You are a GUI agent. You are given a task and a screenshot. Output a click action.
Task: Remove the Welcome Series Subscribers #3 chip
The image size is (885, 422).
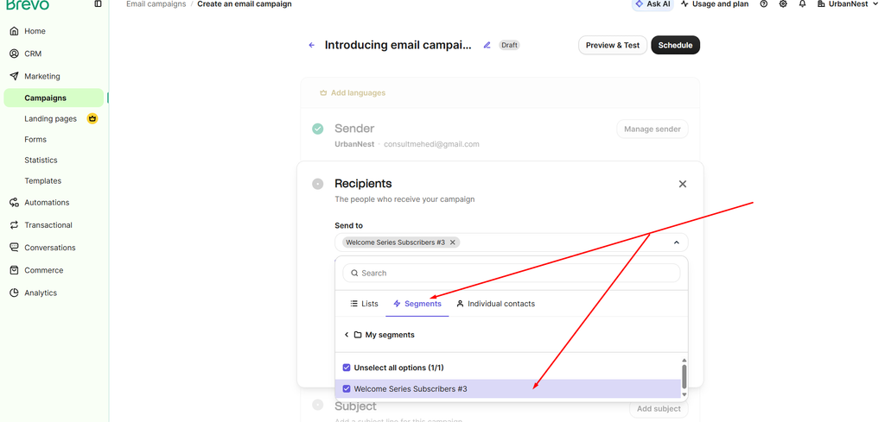[452, 242]
